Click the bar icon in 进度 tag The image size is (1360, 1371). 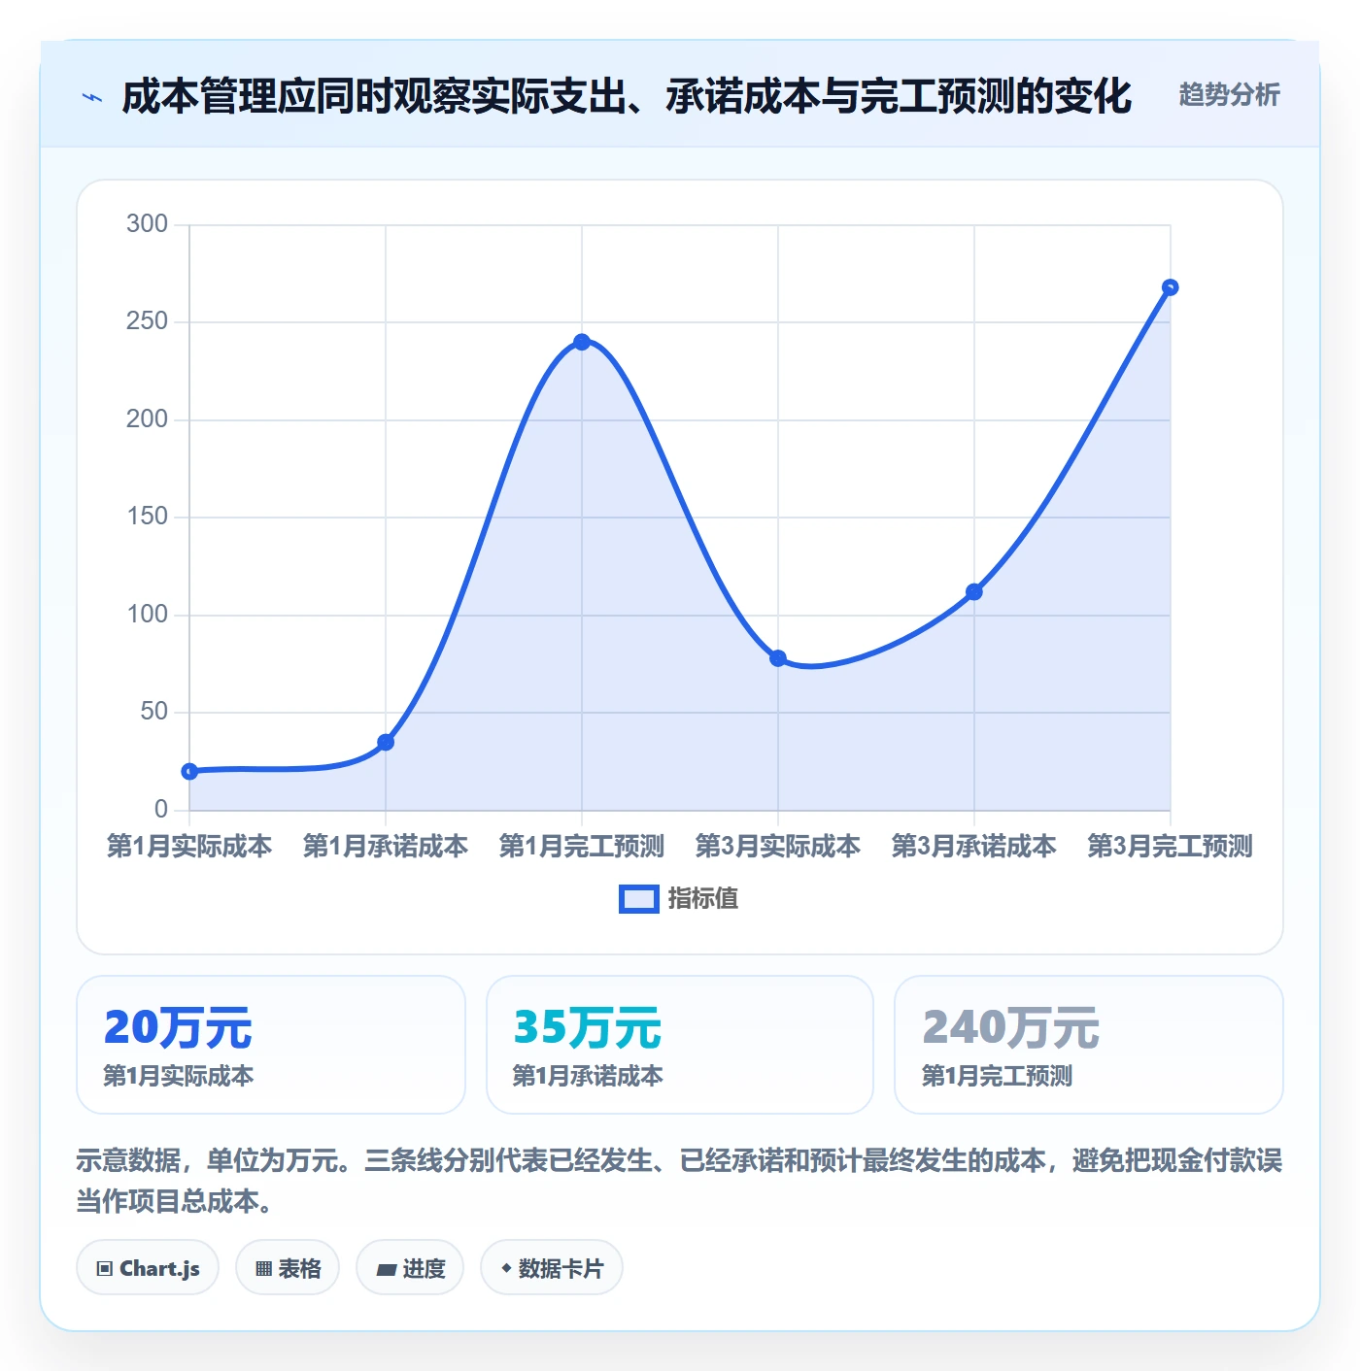click(x=386, y=1269)
